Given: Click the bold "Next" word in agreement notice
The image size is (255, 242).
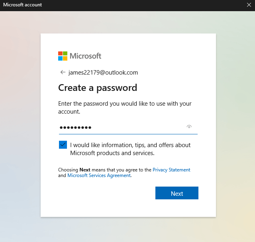Looking at the screenshot, I should [x=85, y=170].
